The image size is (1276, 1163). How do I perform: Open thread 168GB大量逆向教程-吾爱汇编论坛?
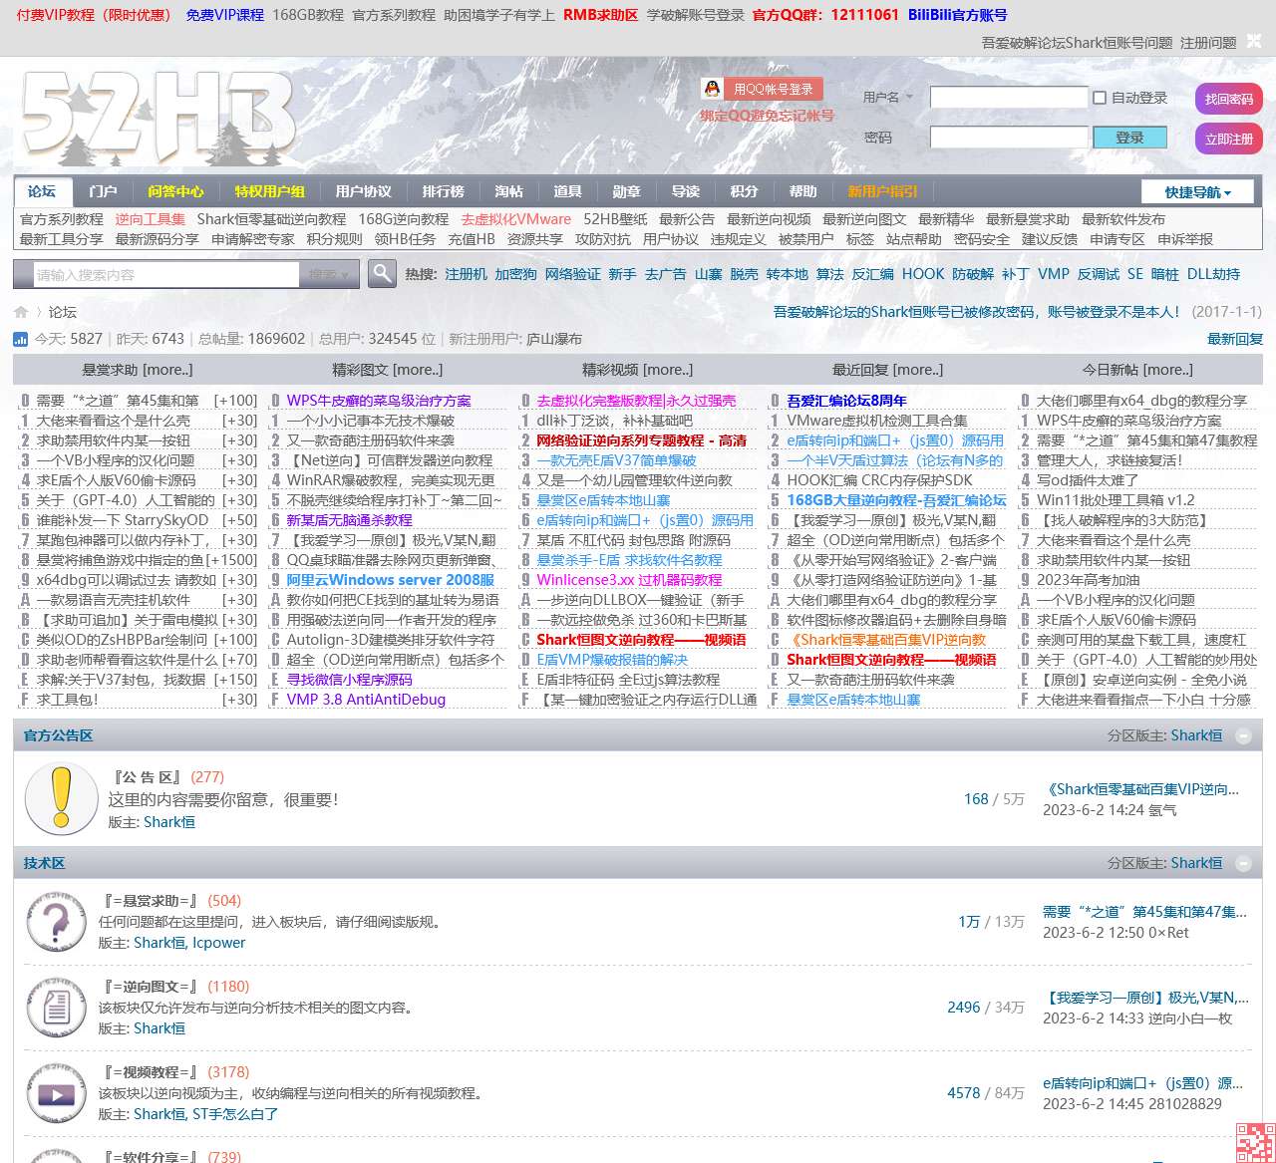(896, 500)
